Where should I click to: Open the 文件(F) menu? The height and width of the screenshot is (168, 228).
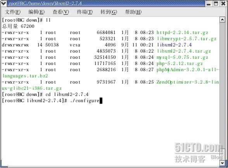tap(13, 12)
